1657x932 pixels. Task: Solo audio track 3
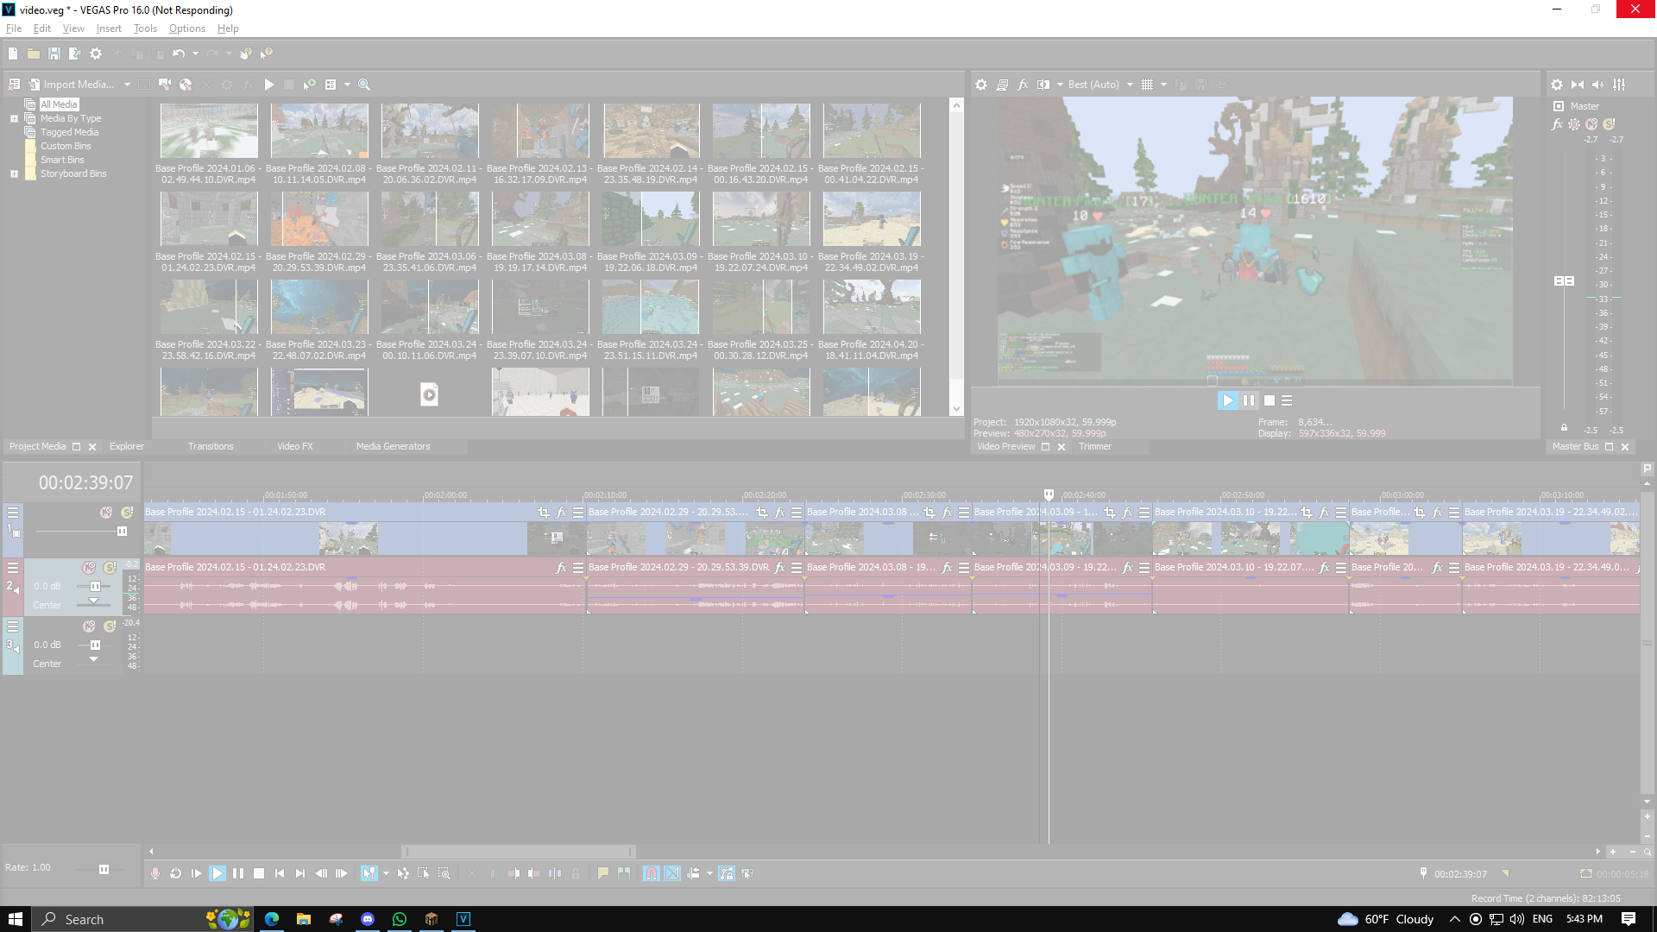click(110, 627)
